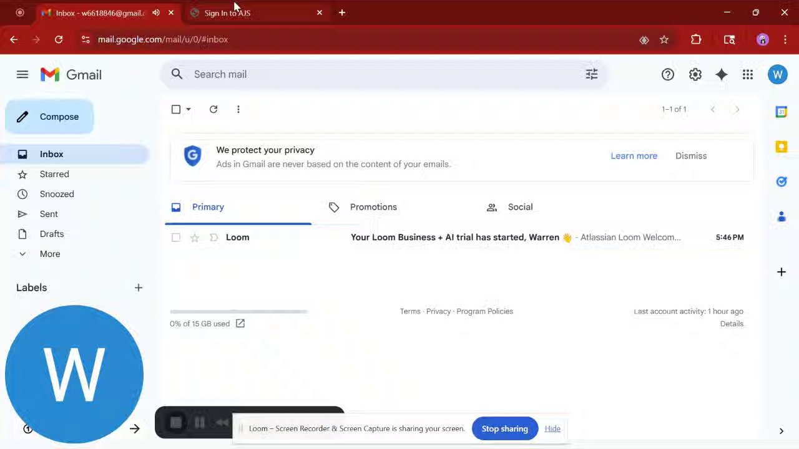Viewport: 799px width, 449px height.
Task: Stop the Loom recording
Action: pyautogui.click(x=176, y=423)
